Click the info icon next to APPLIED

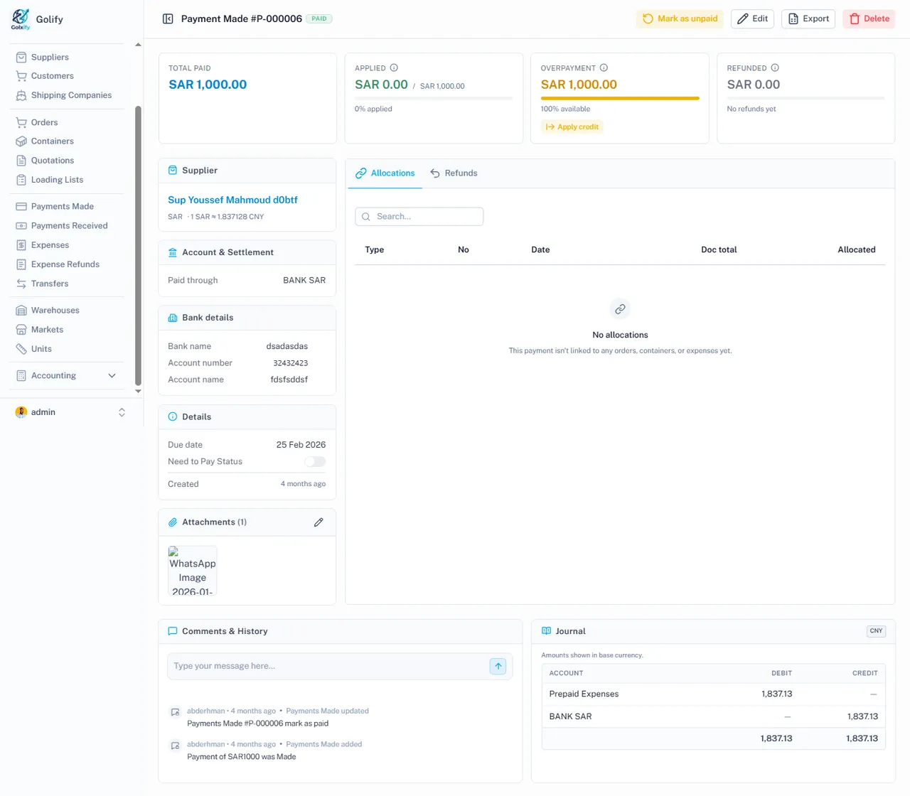(394, 68)
